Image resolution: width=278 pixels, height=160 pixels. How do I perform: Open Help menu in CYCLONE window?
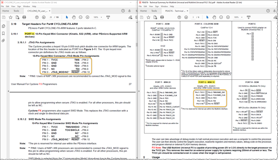tap(34, 6)
